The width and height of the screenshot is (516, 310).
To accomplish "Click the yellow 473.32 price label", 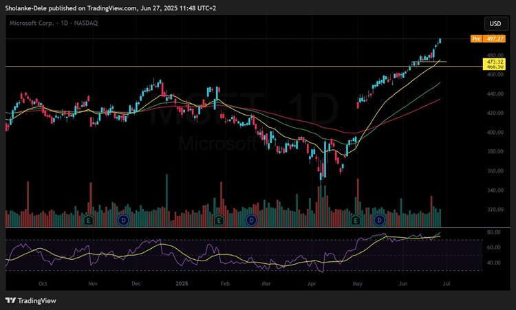I will click(494, 62).
